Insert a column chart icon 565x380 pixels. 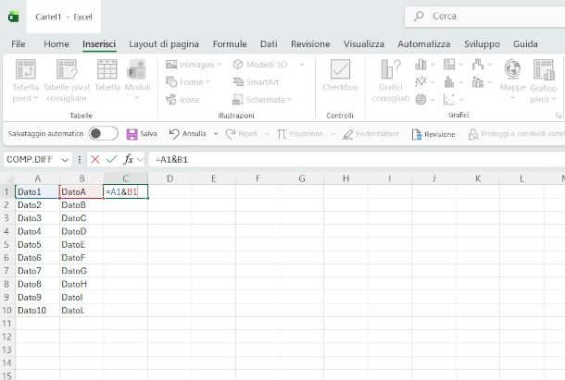click(x=421, y=65)
